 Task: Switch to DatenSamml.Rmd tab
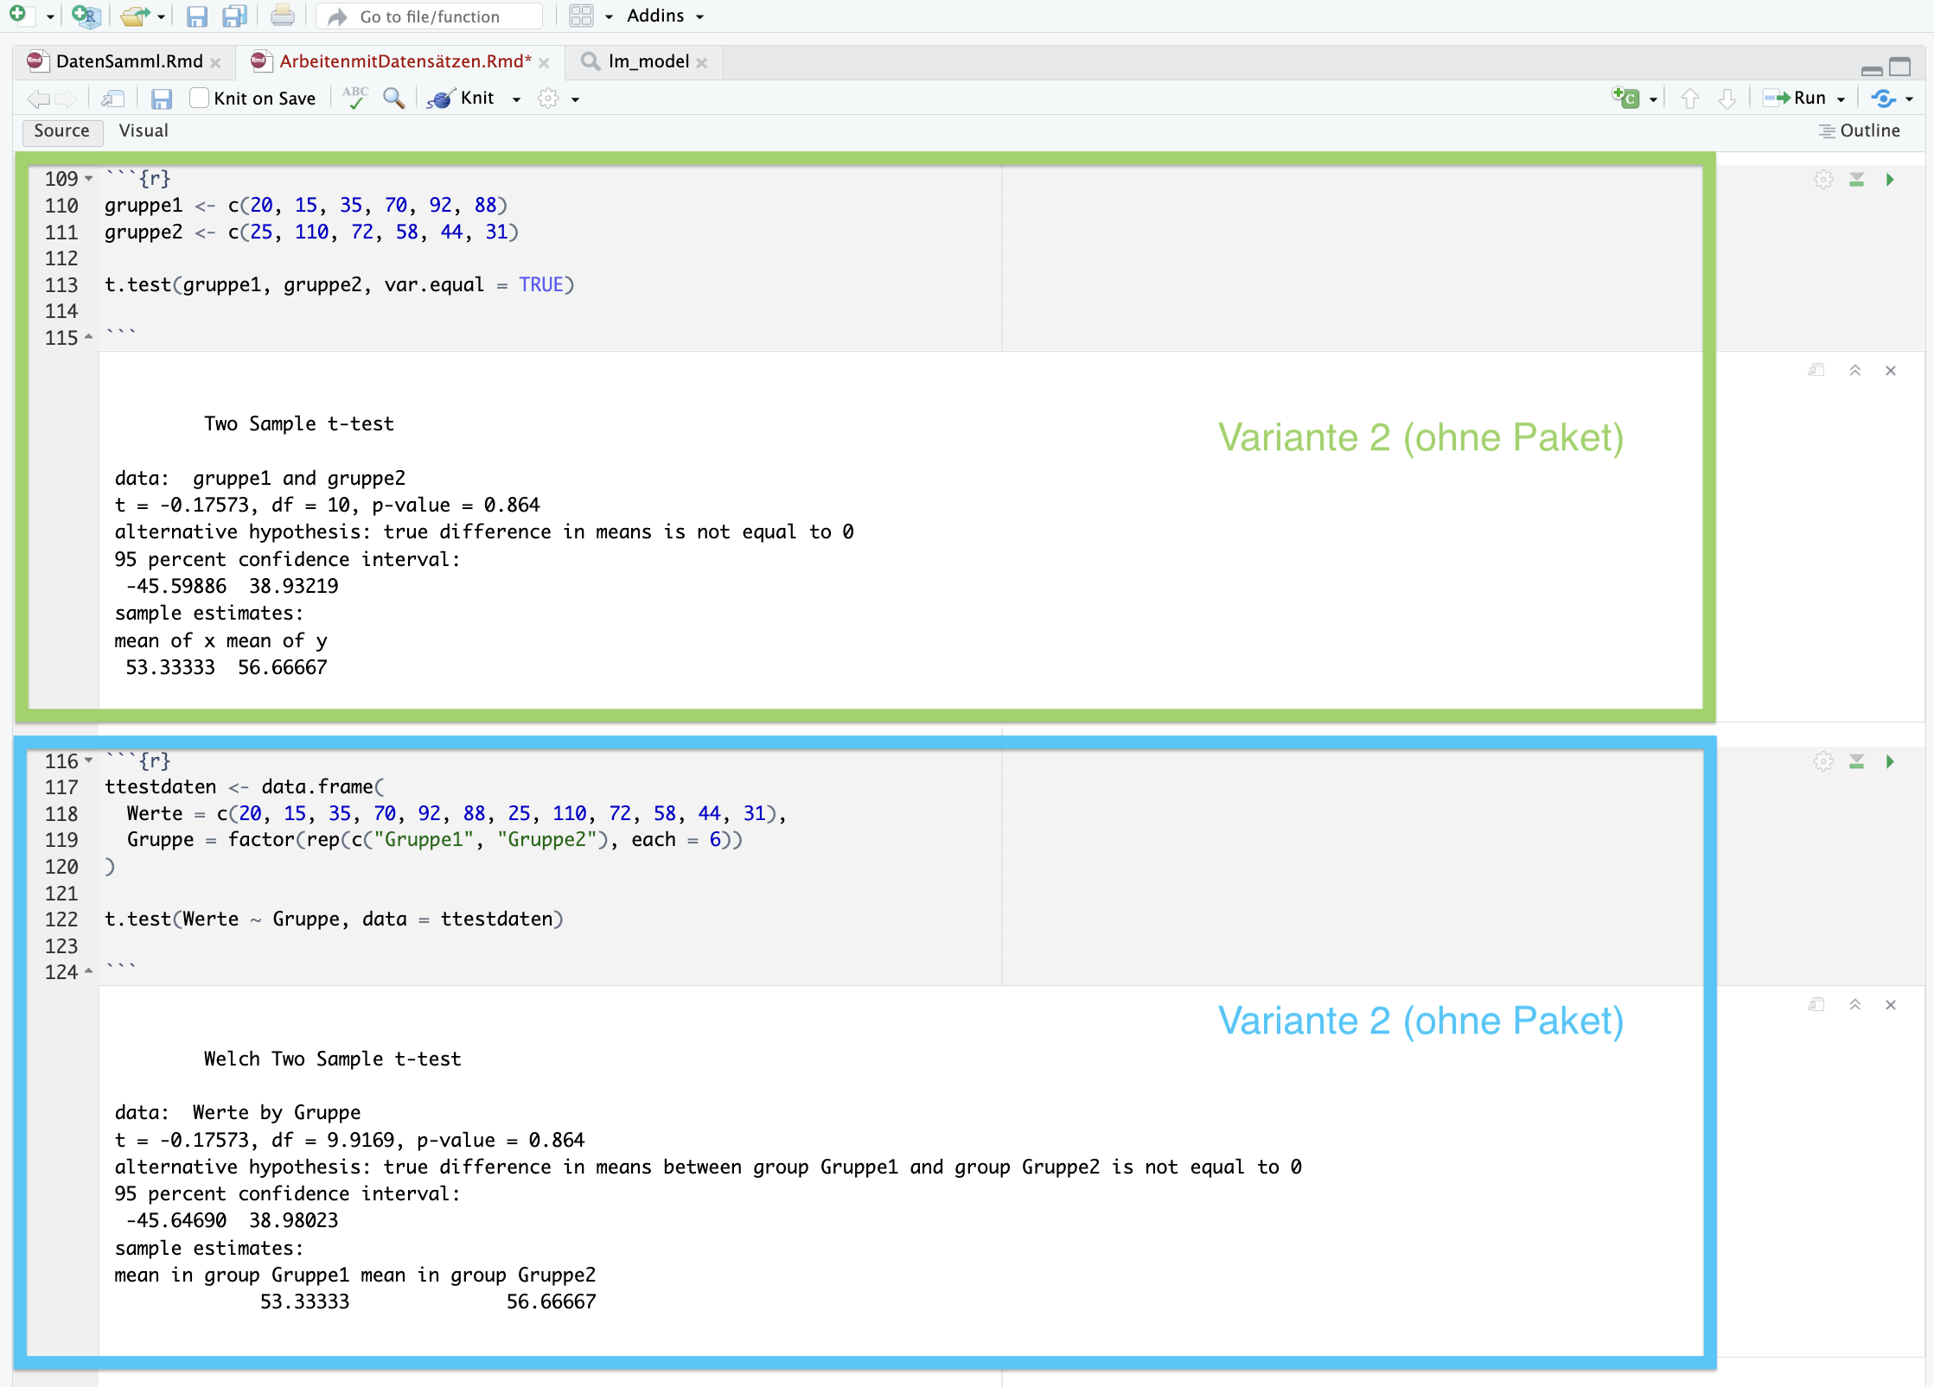(x=128, y=61)
